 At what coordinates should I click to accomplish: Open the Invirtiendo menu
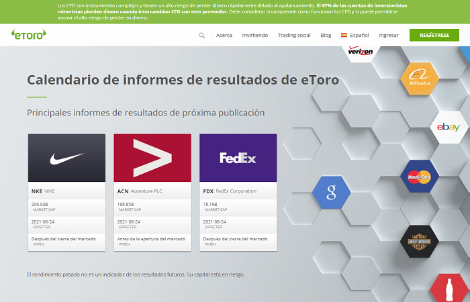[255, 36]
